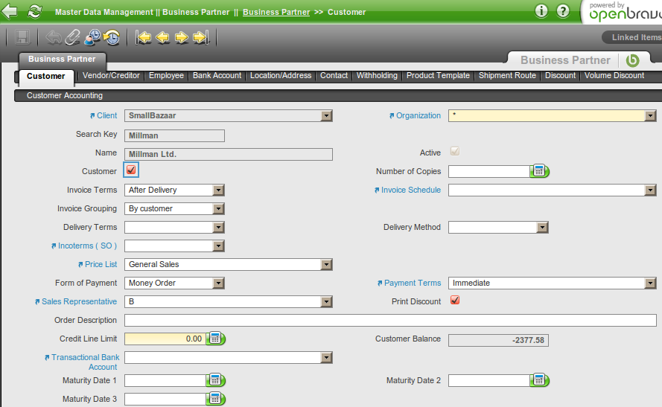662x407 pixels.
Task: Expand the Invoice Terms dropdown
Action: click(x=218, y=190)
